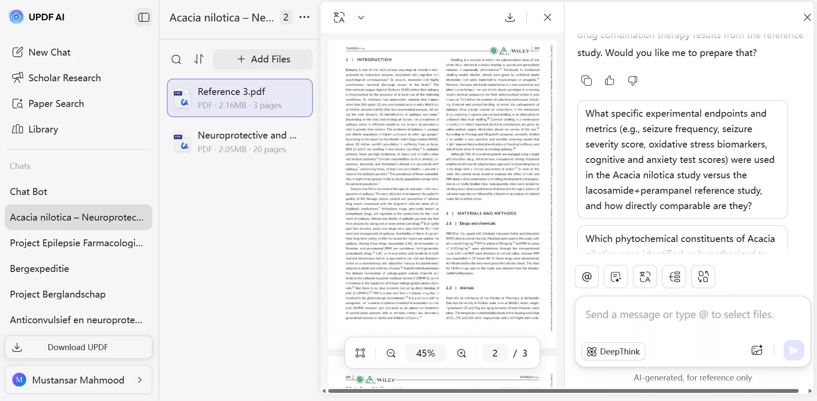Click the image upload icon near Send
The image size is (817, 401).
coord(757,350)
